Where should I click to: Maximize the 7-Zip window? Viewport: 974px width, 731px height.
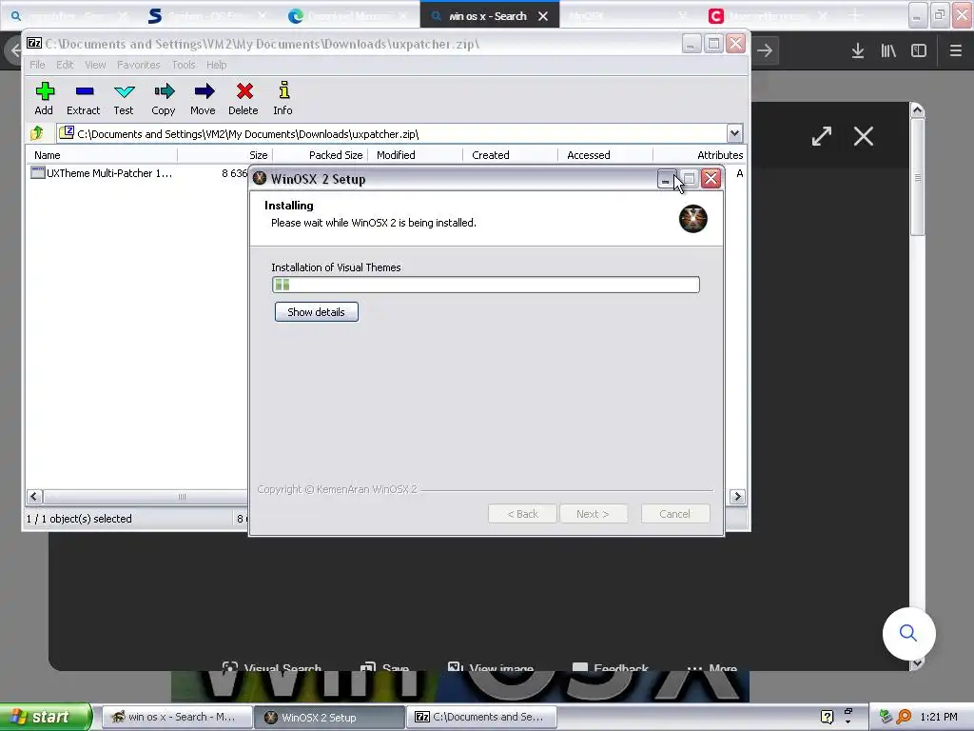pyautogui.click(x=713, y=44)
